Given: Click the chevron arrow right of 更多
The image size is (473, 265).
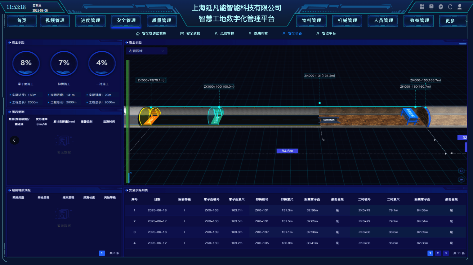Looking at the screenshot, I should coord(467,21).
